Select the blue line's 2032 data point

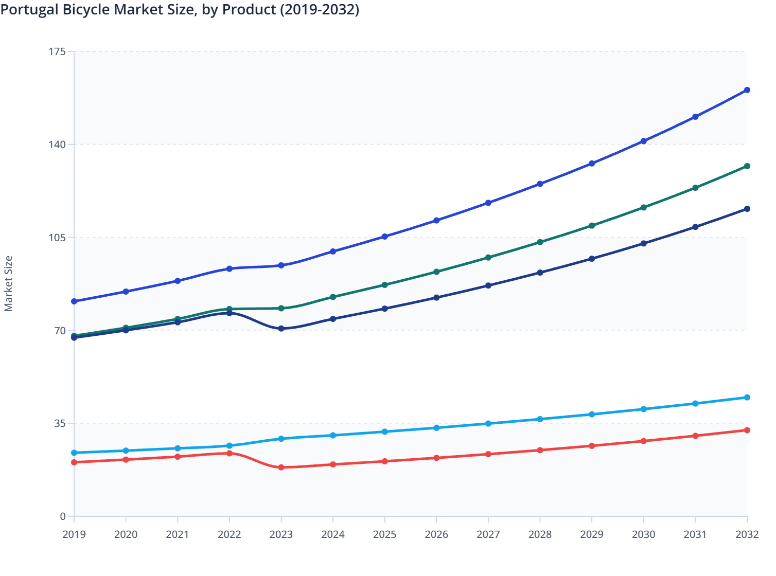pyautogui.click(x=747, y=90)
